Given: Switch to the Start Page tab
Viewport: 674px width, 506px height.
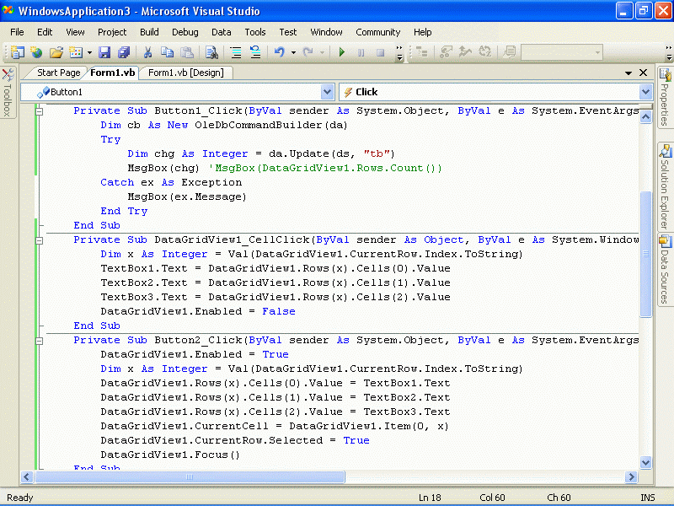Looking at the screenshot, I should click(x=58, y=73).
